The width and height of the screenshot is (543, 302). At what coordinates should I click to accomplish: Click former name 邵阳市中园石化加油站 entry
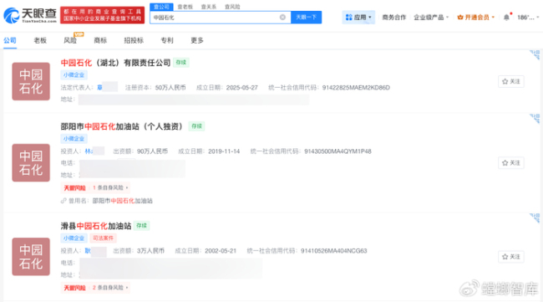click(x=122, y=201)
